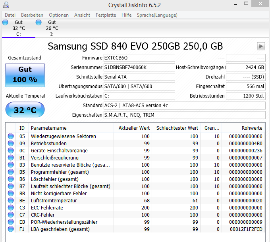Screen dimensions: 270x242
Task: Select the Wiederzugewiesene Sektoren parameter name
Action: [x=64, y=136]
